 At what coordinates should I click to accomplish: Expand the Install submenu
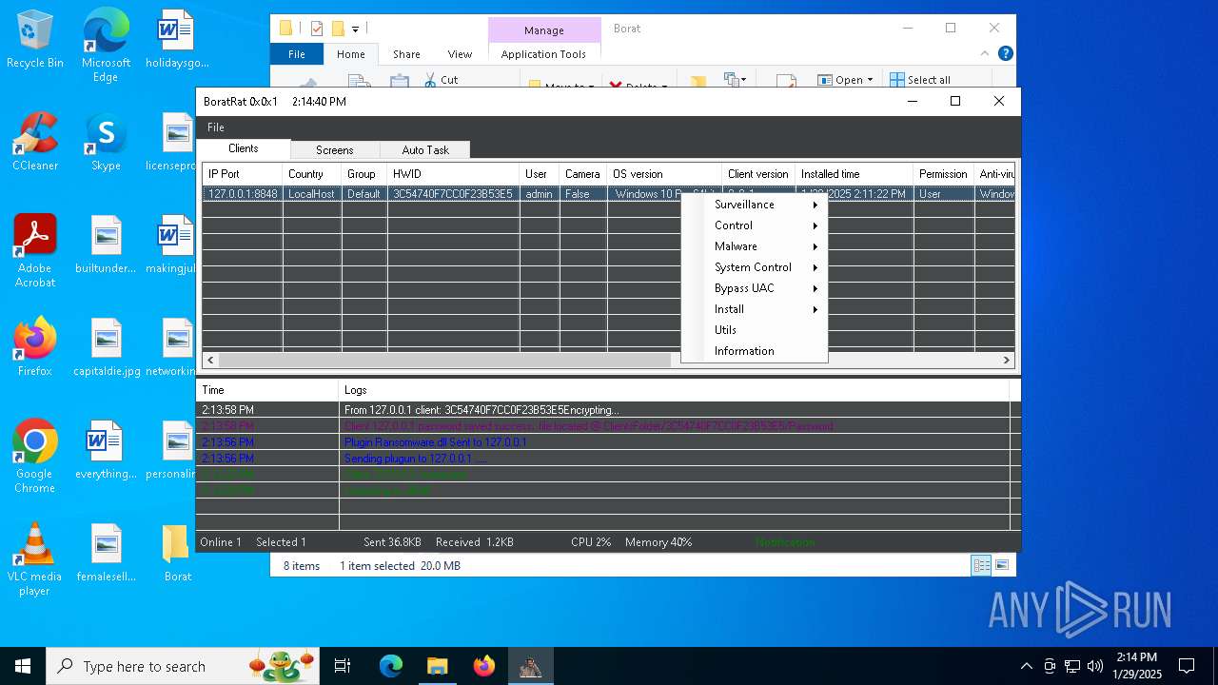[755, 309]
